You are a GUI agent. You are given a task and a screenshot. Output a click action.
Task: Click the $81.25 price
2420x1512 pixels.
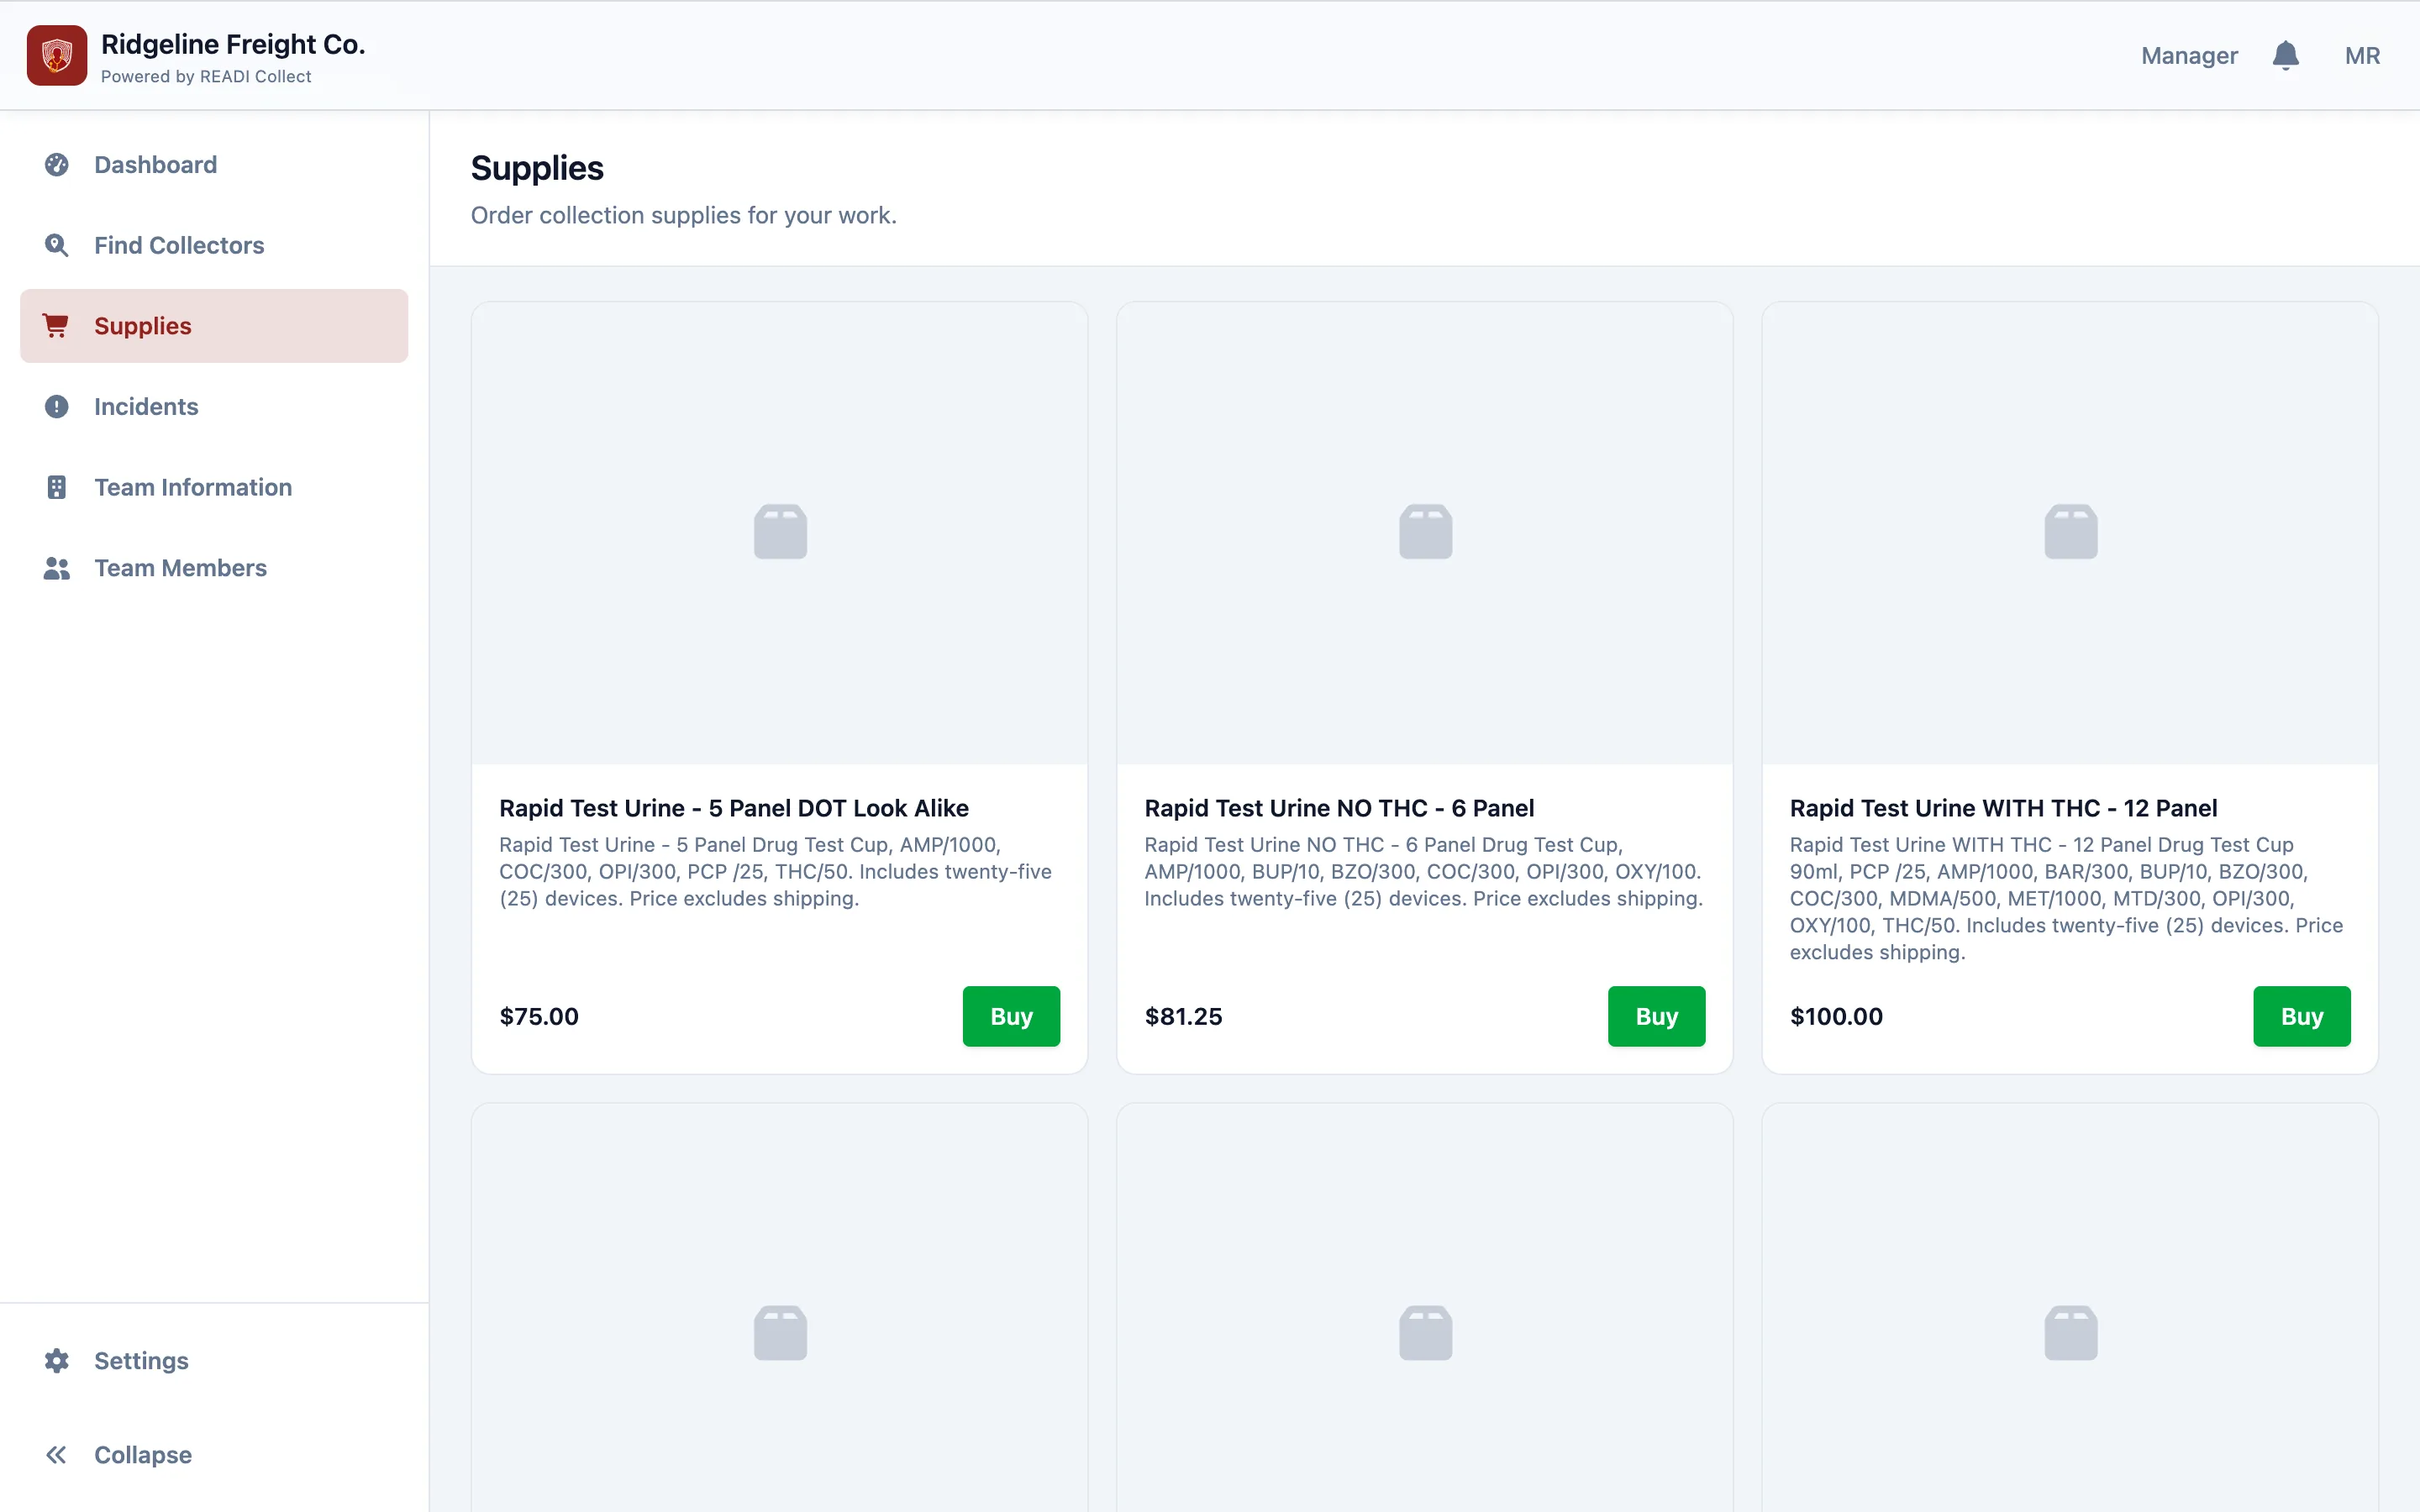point(1183,1016)
